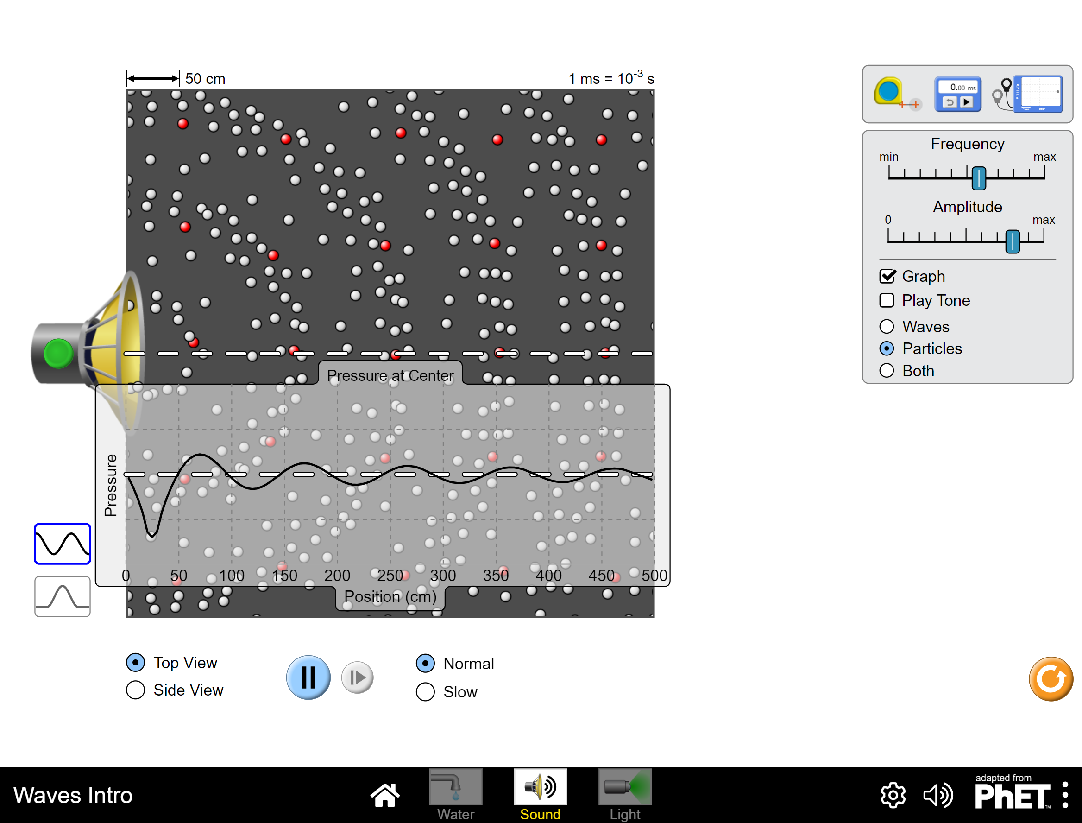Start the stopwatch play button
Image resolution: width=1082 pixels, height=823 pixels.
tap(967, 102)
